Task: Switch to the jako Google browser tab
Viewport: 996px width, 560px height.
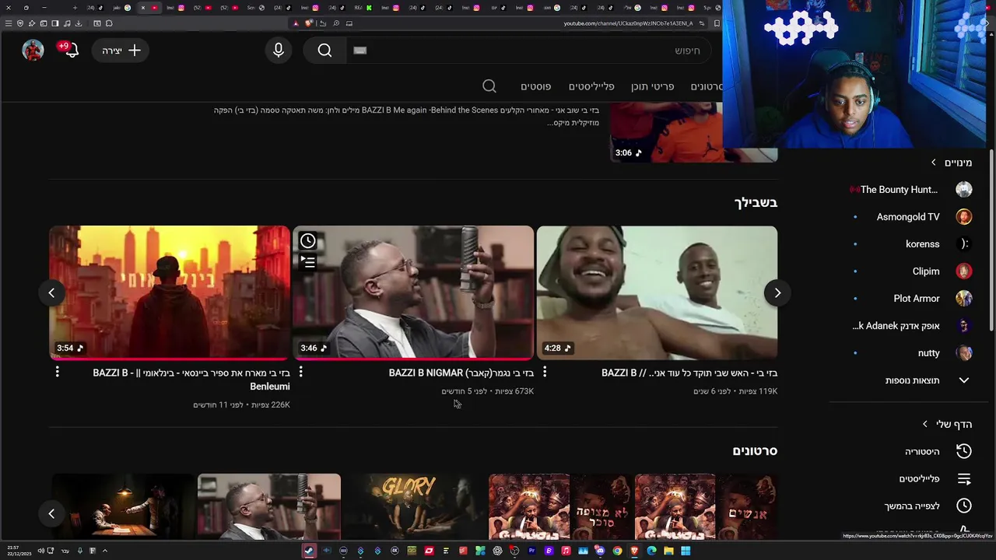Action: click(x=122, y=8)
